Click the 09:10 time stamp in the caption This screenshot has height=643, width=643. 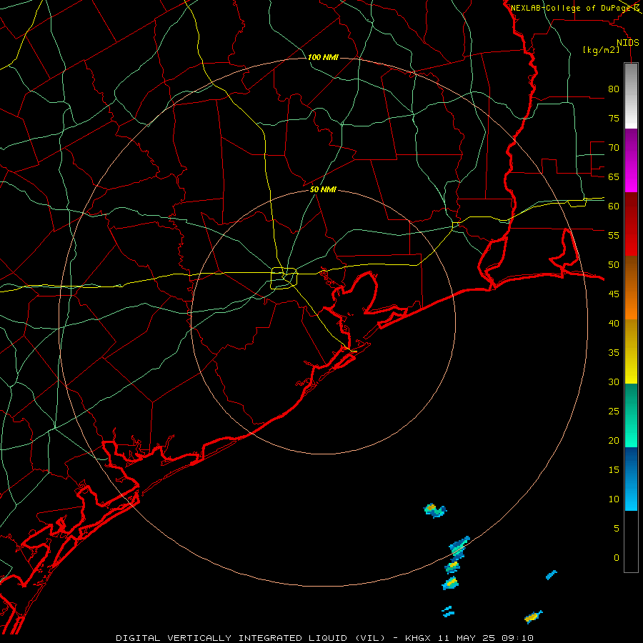coord(517,638)
